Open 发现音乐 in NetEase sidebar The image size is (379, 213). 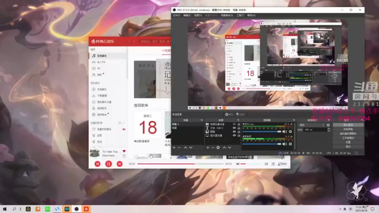108,56
